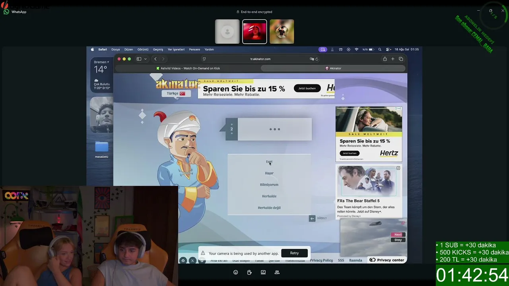509x286 pixels.
Task: Click Stay on the video overlay
Action: pos(398,240)
